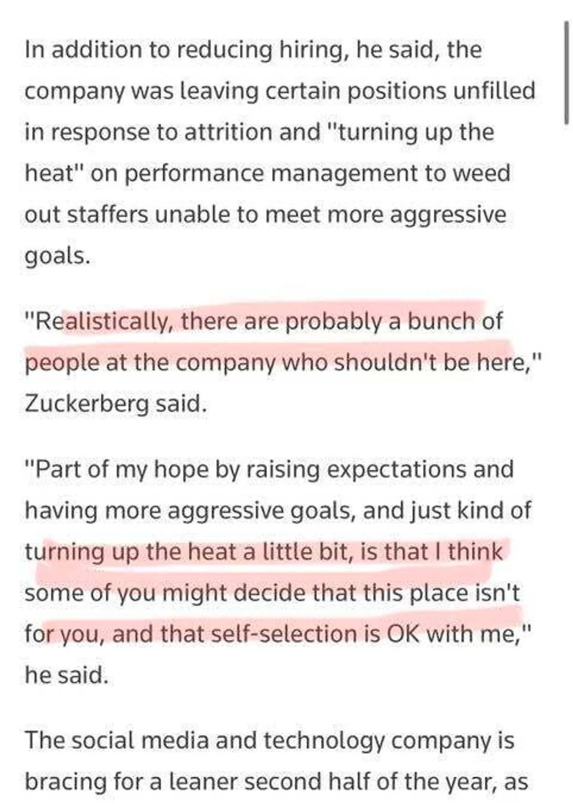Click the name 'Zuckerberg' in the article
This screenshot has height=809, width=573.
86,404
